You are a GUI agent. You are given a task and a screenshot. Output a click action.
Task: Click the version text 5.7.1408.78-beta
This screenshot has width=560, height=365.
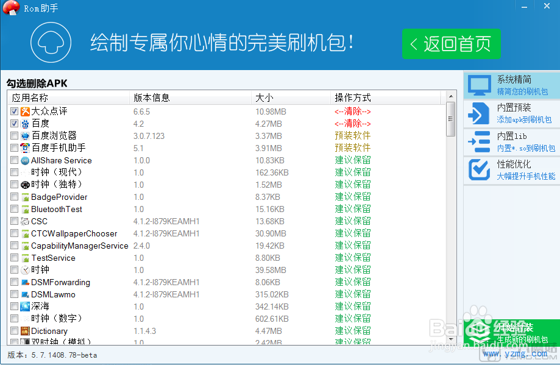pyautogui.click(x=64, y=355)
